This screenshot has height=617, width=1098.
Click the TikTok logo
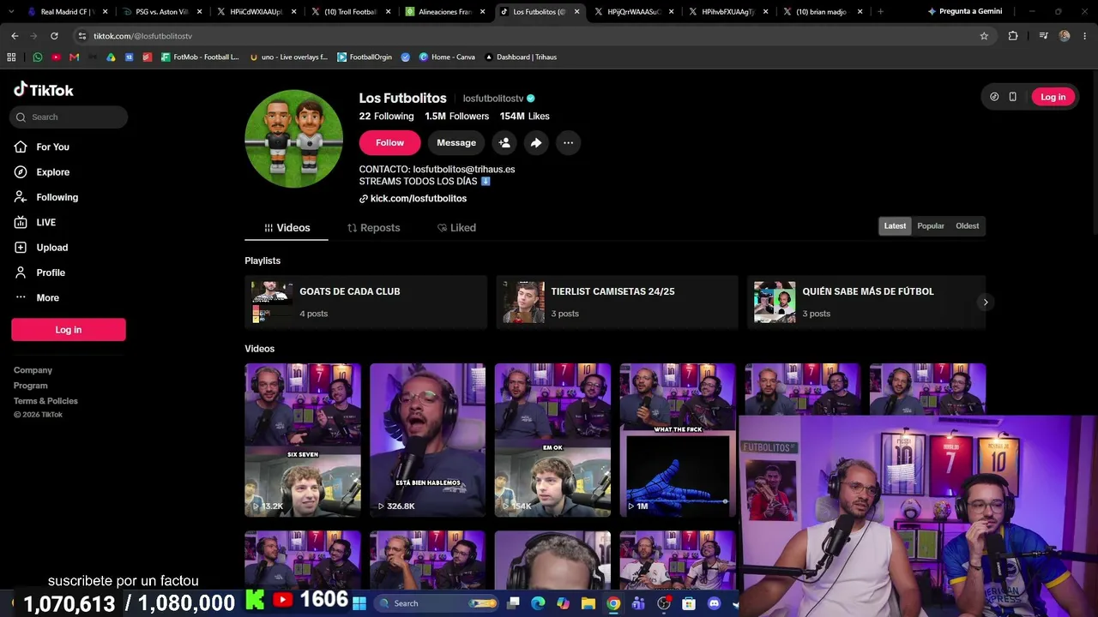pyautogui.click(x=44, y=90)
